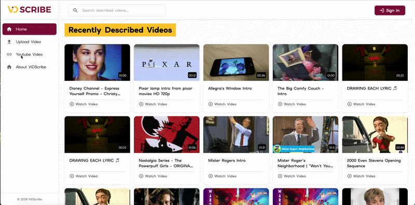The height and width of the screenshot is (205, 415).
Task: Click the 00:48 duration badge
Action: (x=400, y=148)
